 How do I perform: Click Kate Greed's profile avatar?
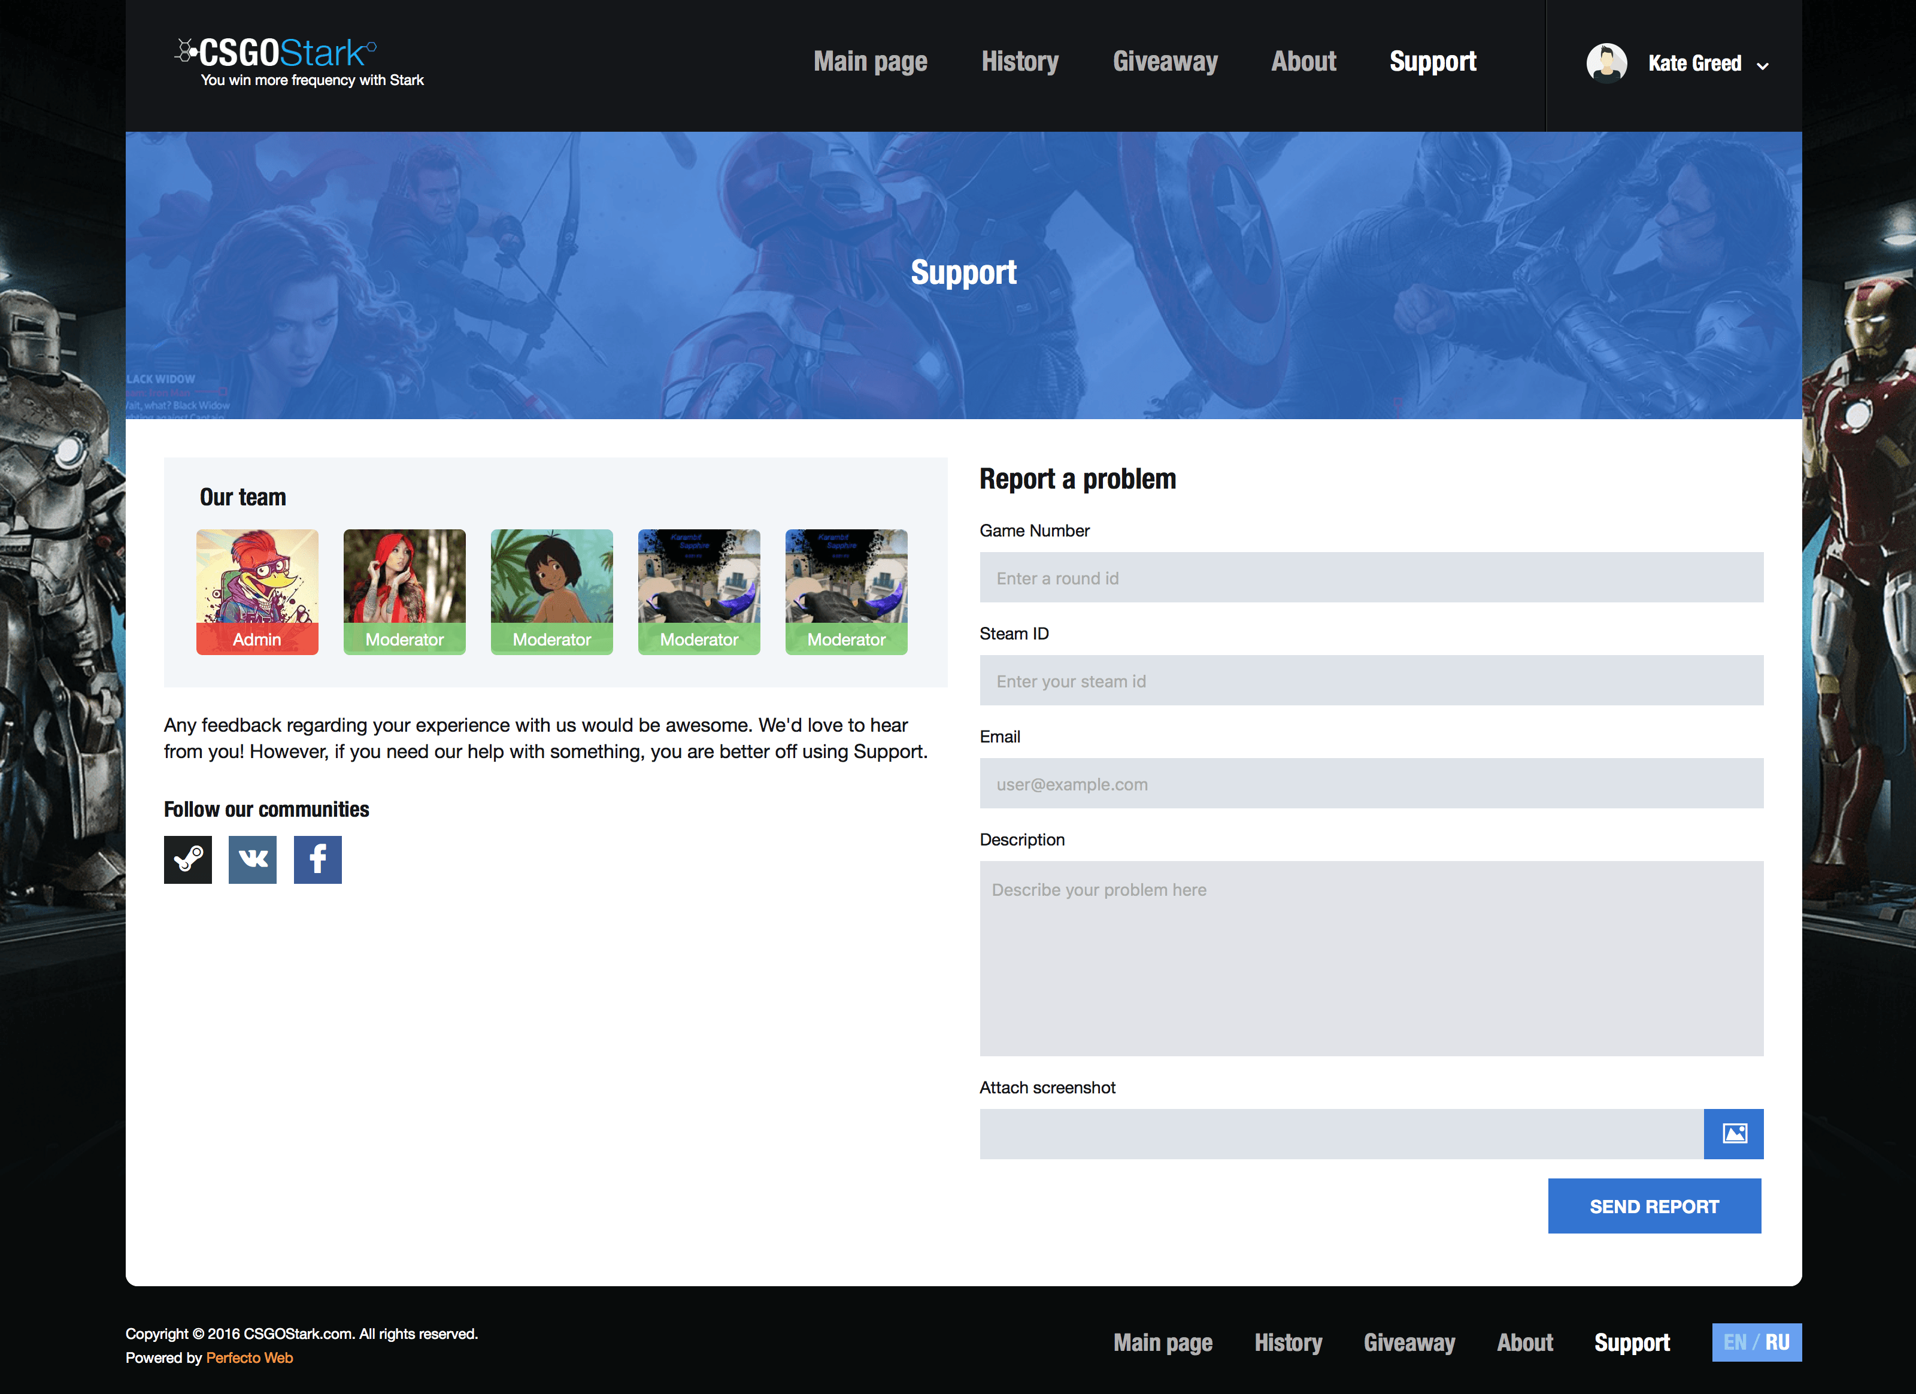[x=1606, y=63]
